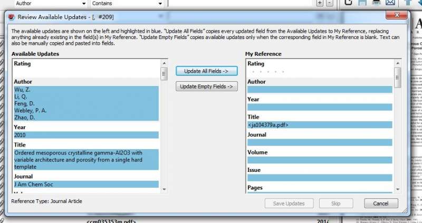Click the Save Updates button
Screen dimensions: 422x223
[x=289, y=203]
